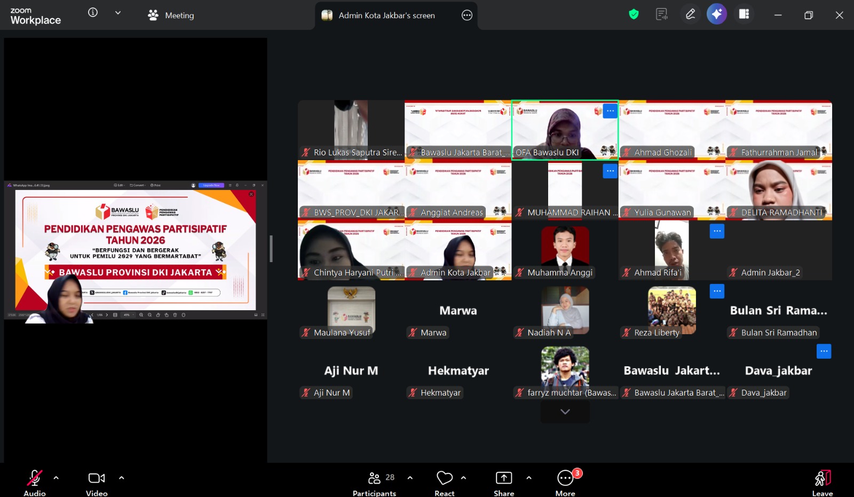Click the muted mic icon on Marwa
The width and height of the screenshot is (854, 497).
pyautogui.click(x=413, y=333)
